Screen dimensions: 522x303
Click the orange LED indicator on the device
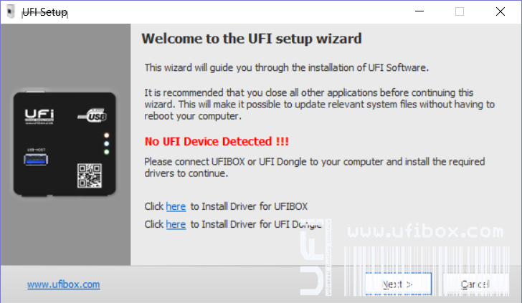pos(107,135)
